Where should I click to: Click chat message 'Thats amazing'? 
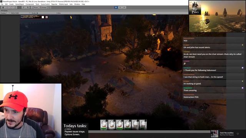click(x=190, y=90)
